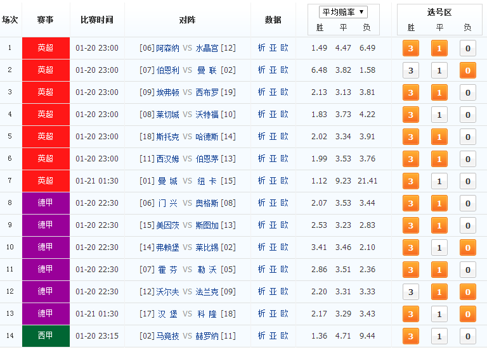Open 析 analysis for 莱切城 match
Screen dimensions: 487x350
click(x=261, y=115)
